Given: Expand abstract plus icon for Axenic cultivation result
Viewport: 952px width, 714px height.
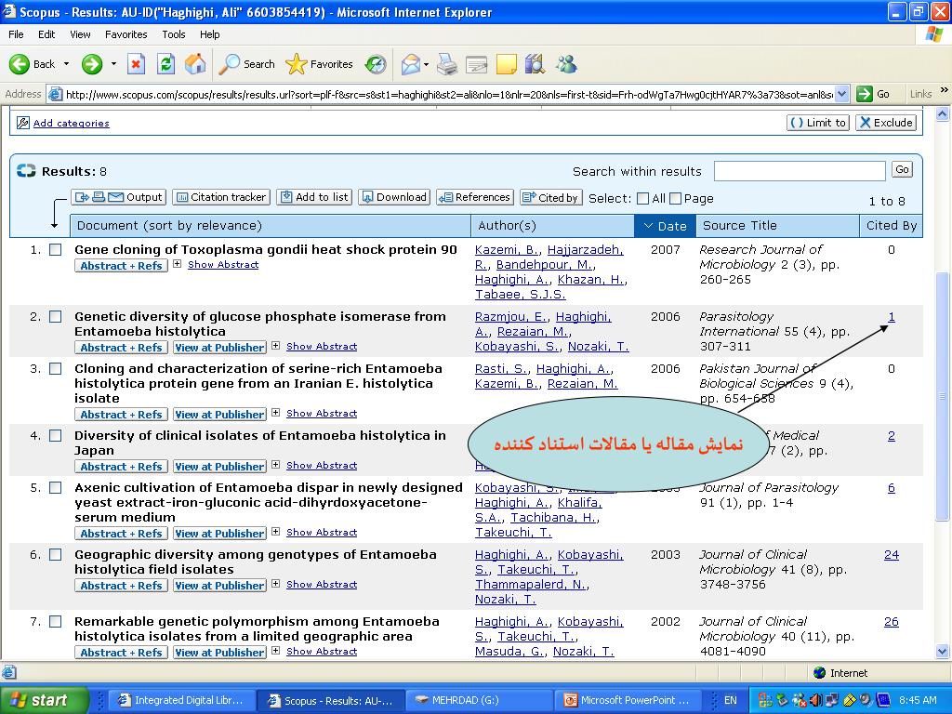Looking at the screenshot, I should 275,531.
